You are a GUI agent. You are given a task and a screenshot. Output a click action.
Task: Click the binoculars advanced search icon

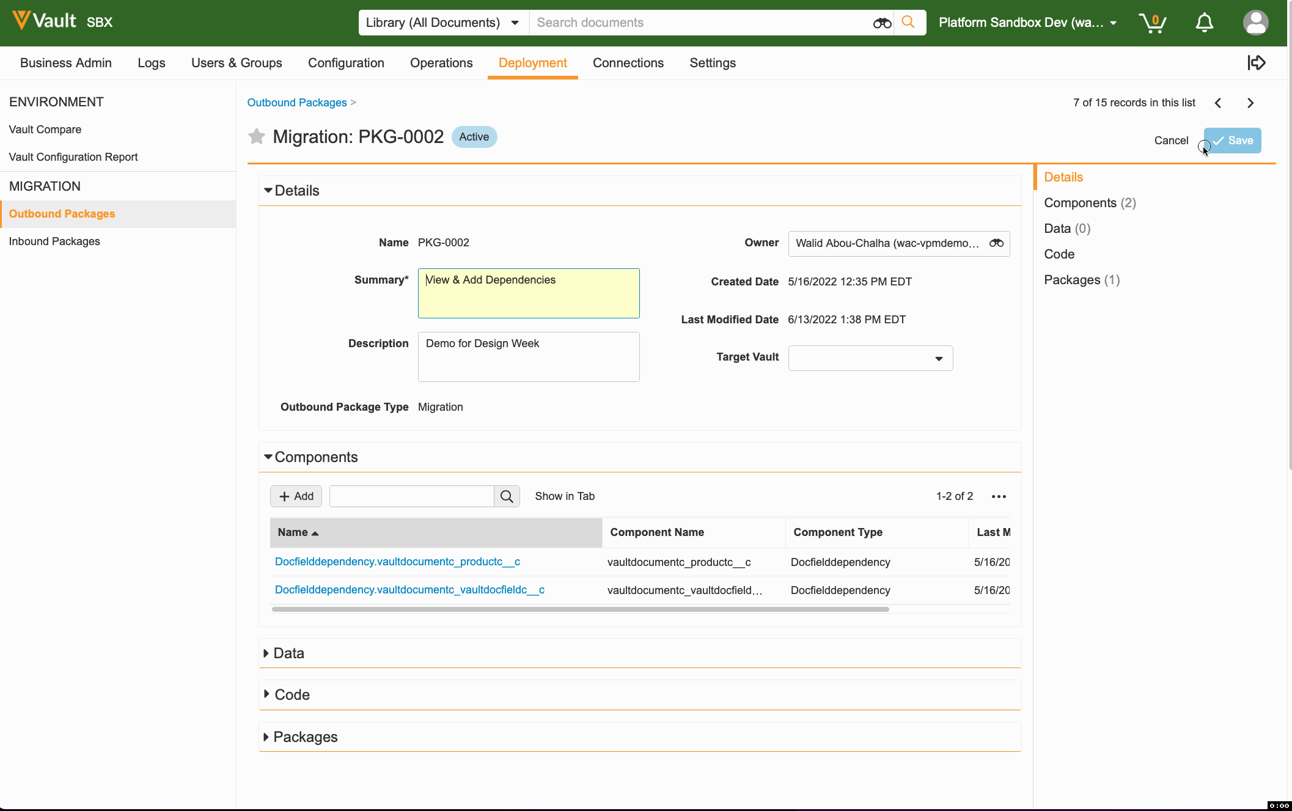[881, 23]
